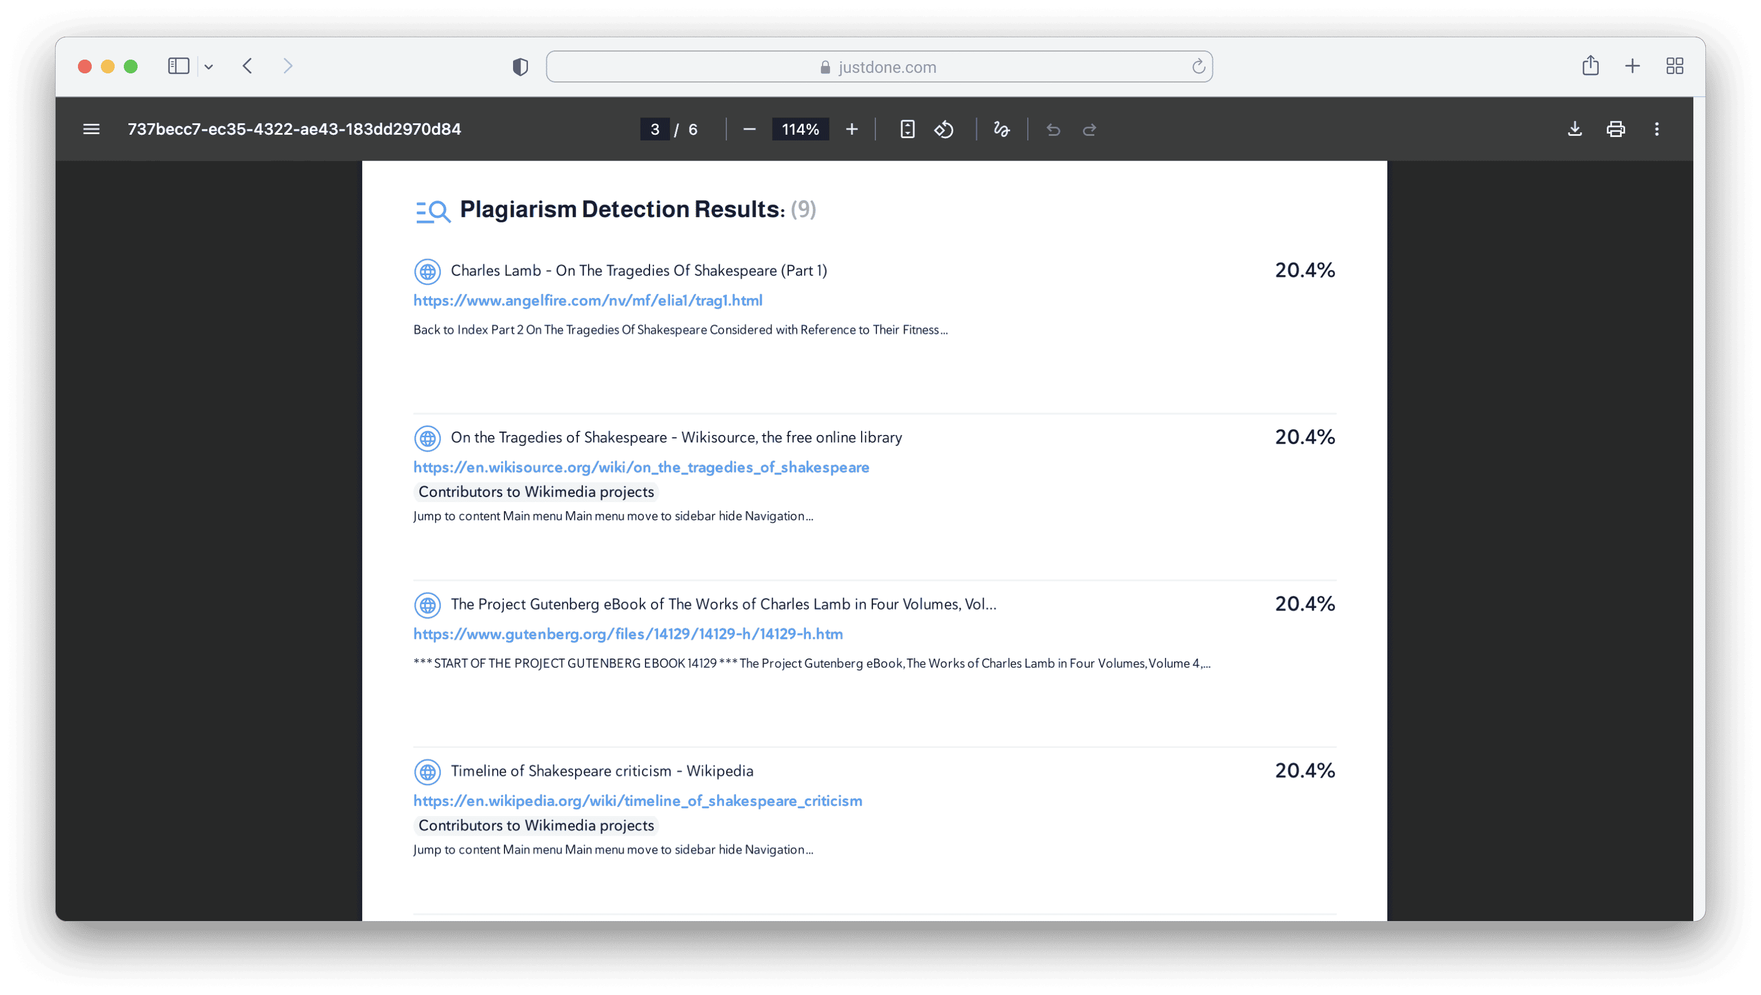Screen dimensions: 1761x995
Task: Print the PDF document
Action: point(1615,129)
